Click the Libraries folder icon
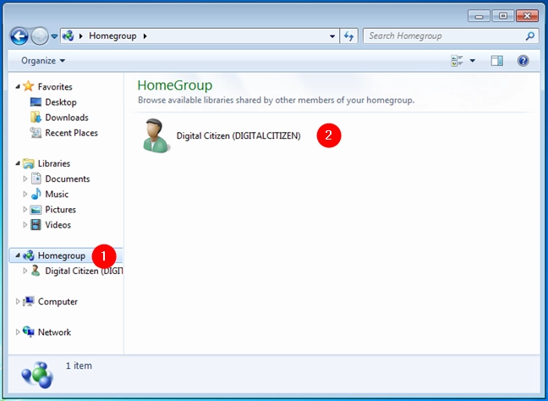 pyautogui.click(x=28, y=163)
